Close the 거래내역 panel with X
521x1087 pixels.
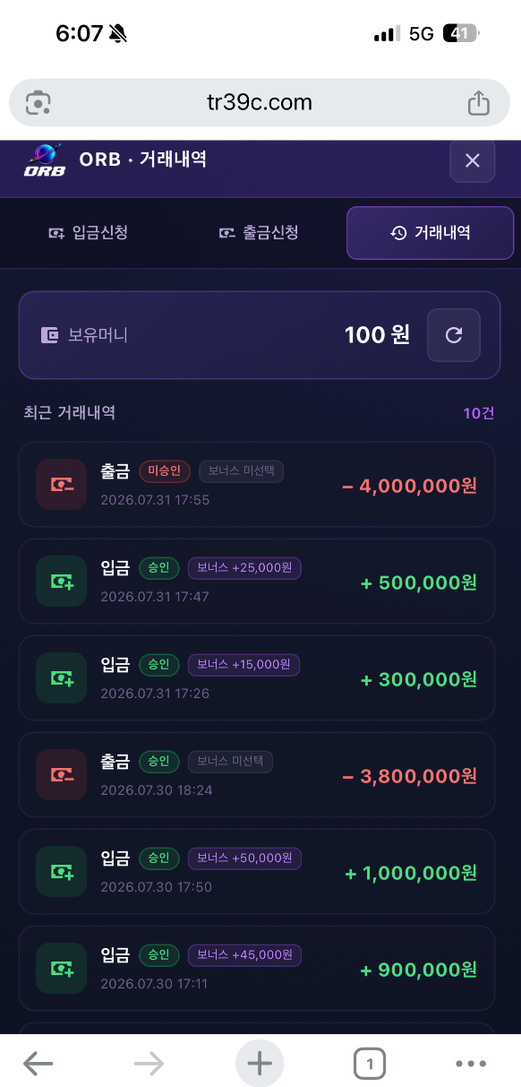473,160
